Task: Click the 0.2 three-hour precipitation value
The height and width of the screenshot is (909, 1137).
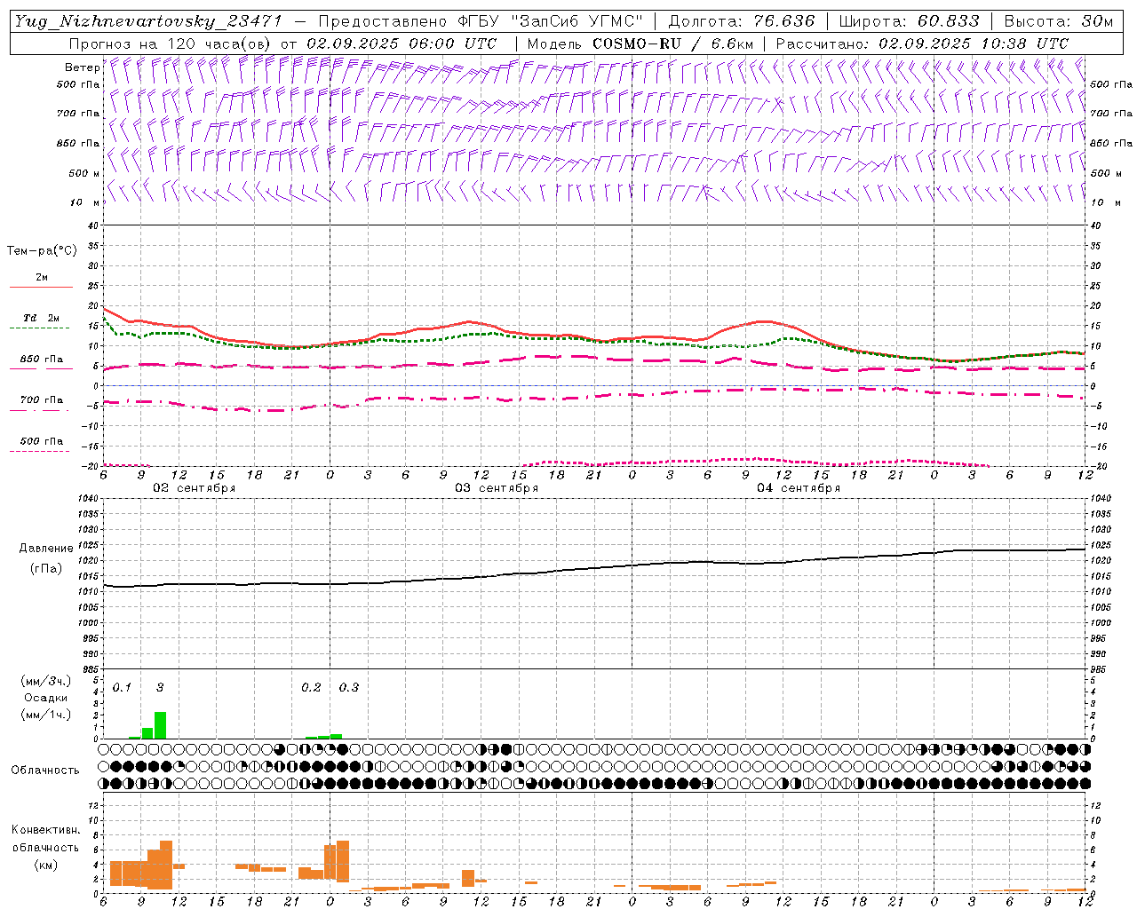Action: point(311,687)
